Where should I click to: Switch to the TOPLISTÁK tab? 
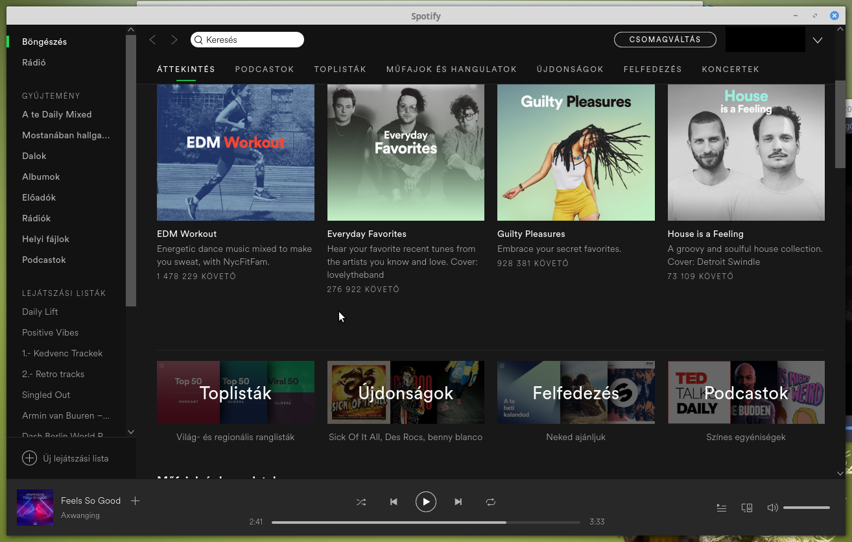coord(340,69)
